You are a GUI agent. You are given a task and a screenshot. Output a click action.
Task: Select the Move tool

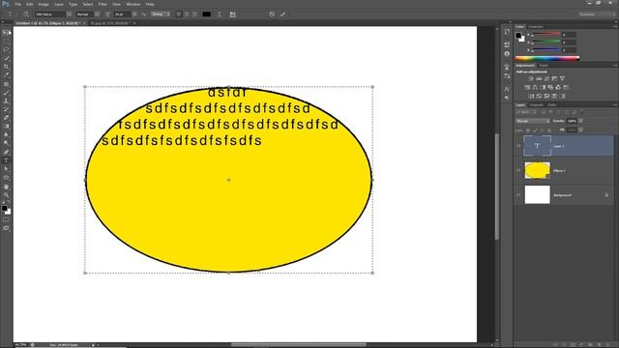[x=6, y=33]
